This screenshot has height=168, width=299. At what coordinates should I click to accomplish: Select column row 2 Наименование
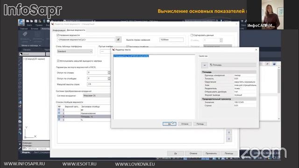[x=84, y=113]
